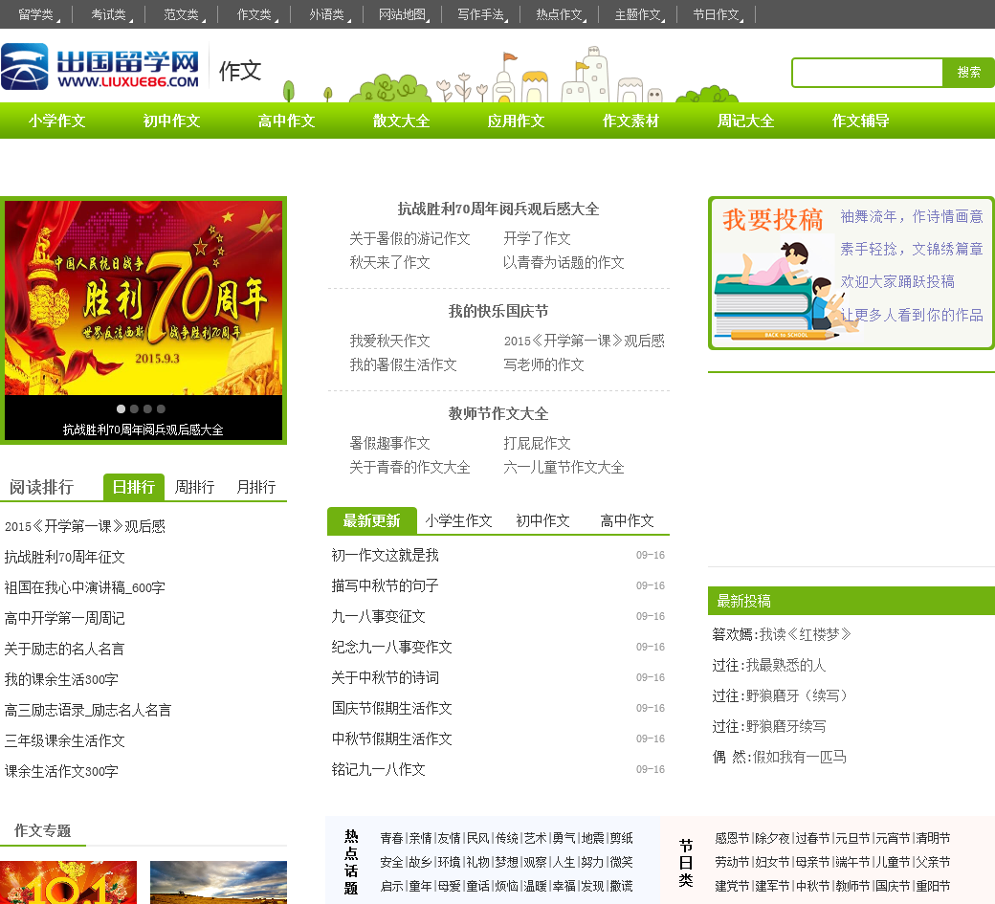Expand the 网站地图 top menu
The height and width of the screenshot is (904, 995).
pyautogui.click(x=403, y=14)
